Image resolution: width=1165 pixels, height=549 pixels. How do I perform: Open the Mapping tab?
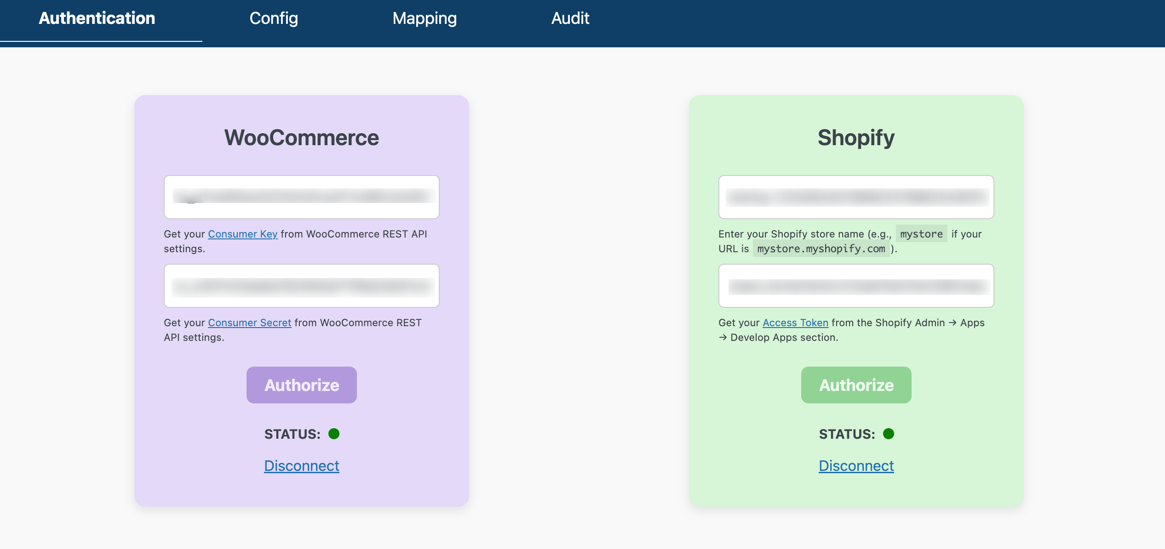point(424,18)
